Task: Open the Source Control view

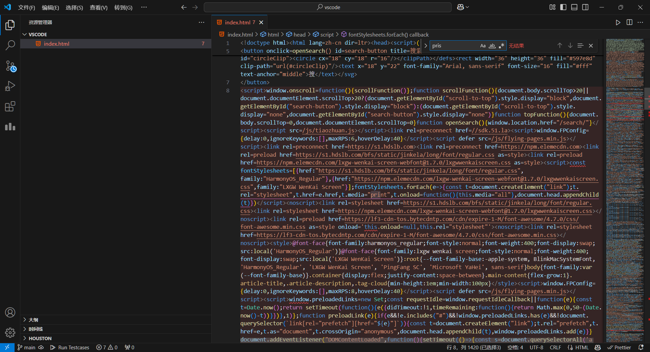Action: coord(10,66)
